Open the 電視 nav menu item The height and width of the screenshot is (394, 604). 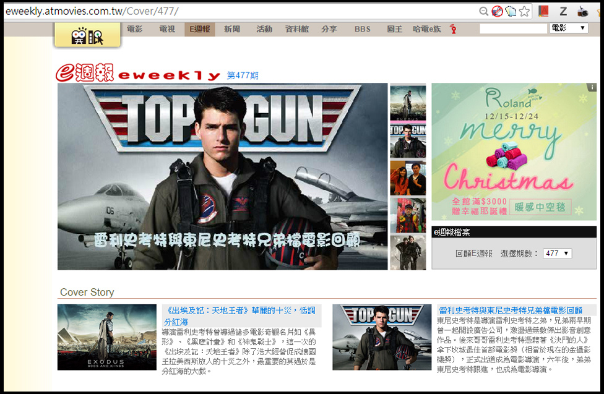point(167,29)
